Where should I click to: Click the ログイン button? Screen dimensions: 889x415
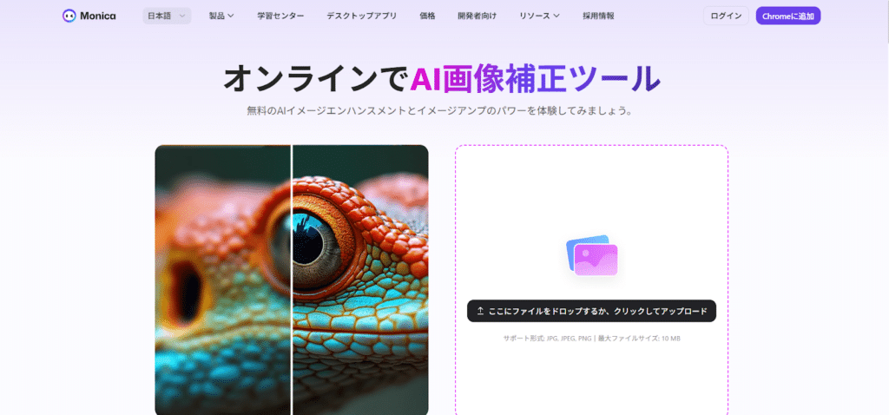click(726, 16)
